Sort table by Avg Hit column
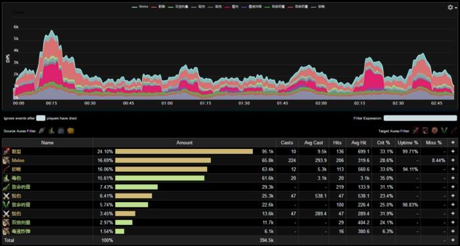The image size is (460, 246). [359, 142]
